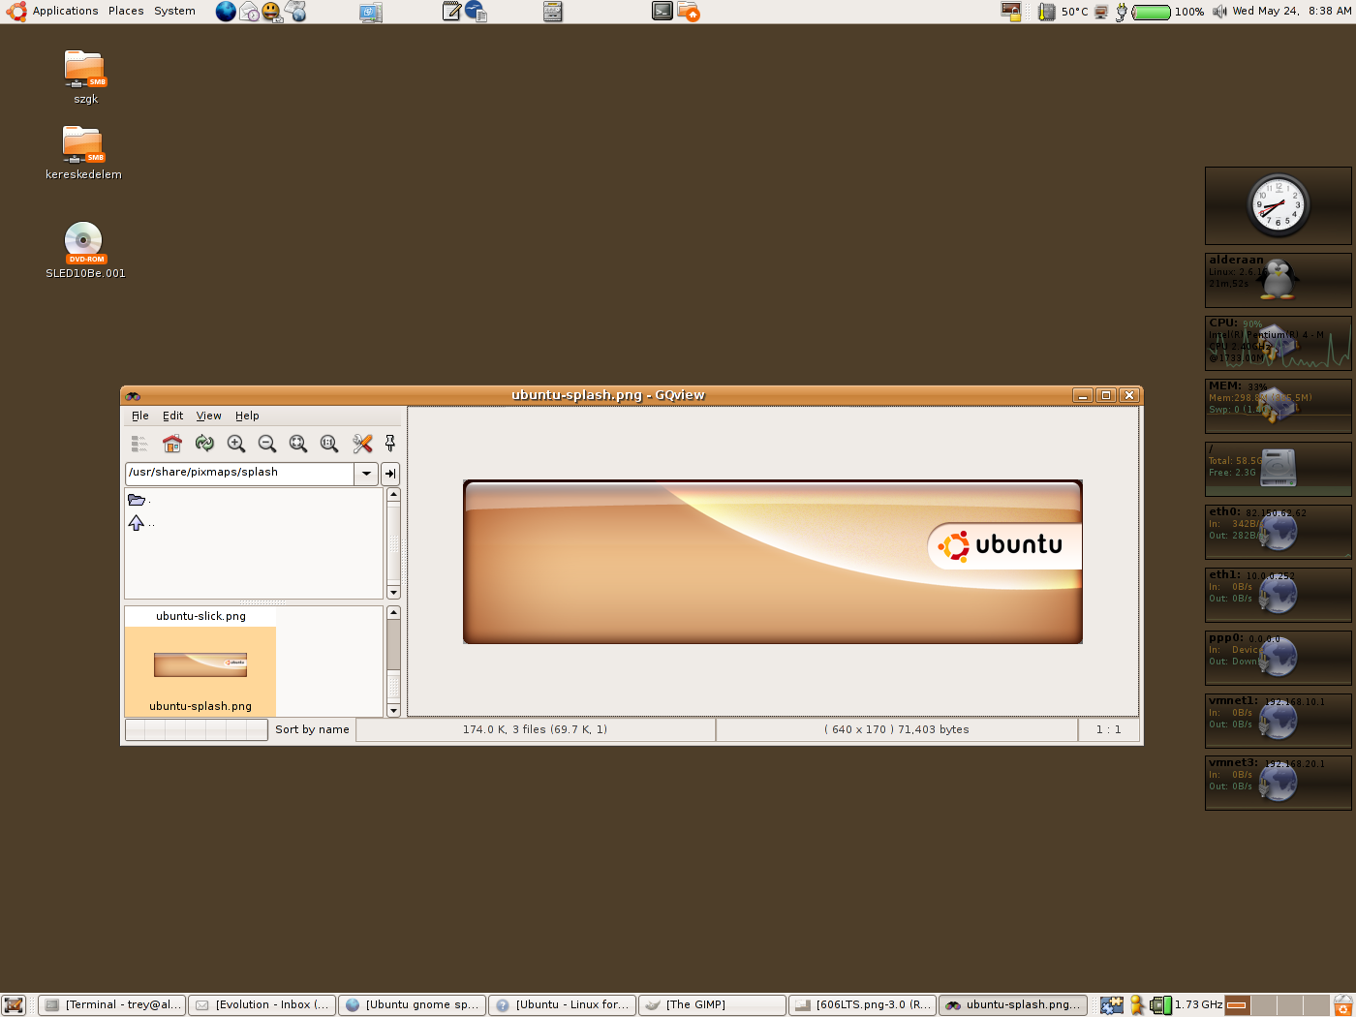The width and height of the screenshot is (1356, 1017).
Task: Open the Edit menu in GQview
Action: click(173, 416)
